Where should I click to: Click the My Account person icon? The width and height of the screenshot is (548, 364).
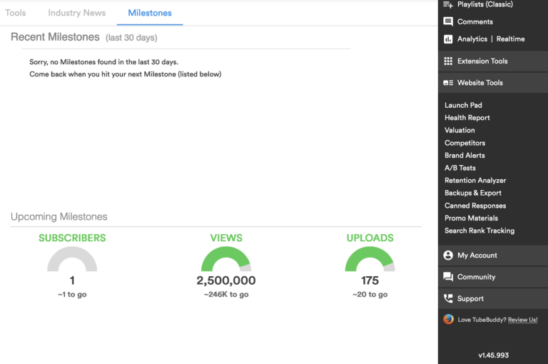point(448,256)
